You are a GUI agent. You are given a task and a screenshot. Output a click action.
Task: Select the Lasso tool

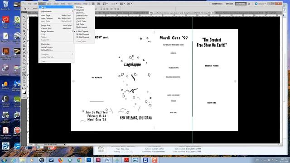click(x=24, y=24)
